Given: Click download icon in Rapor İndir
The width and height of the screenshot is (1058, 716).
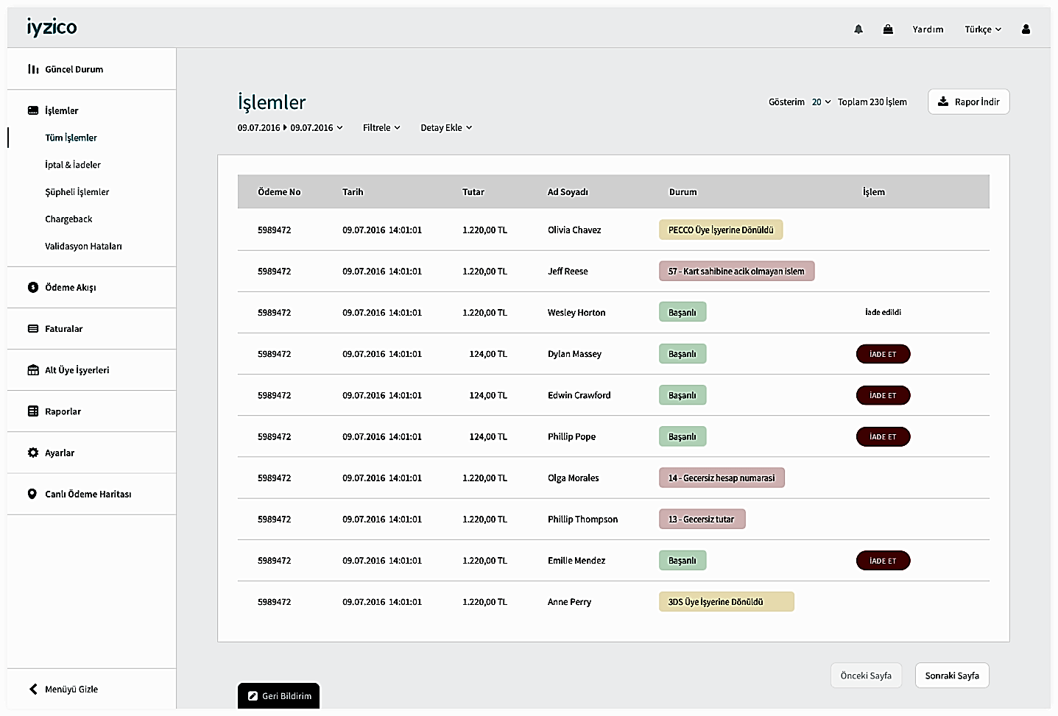Looking at the screenshot, I should pyautogui.click(x=943, y=102).
